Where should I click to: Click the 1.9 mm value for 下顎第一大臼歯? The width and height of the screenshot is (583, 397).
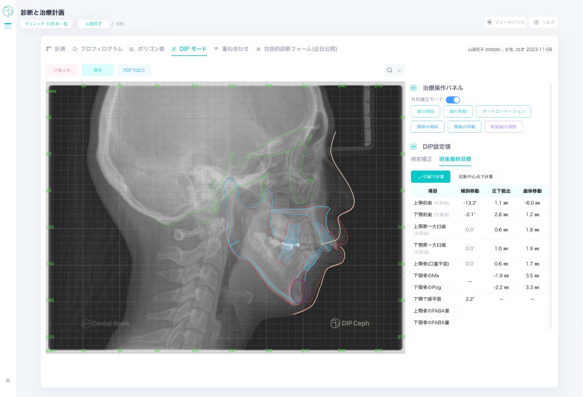click(x=532, y=248)
